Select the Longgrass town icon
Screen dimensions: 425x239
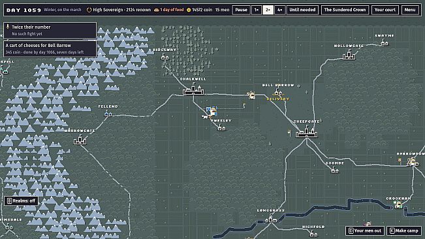pos(271,219)
